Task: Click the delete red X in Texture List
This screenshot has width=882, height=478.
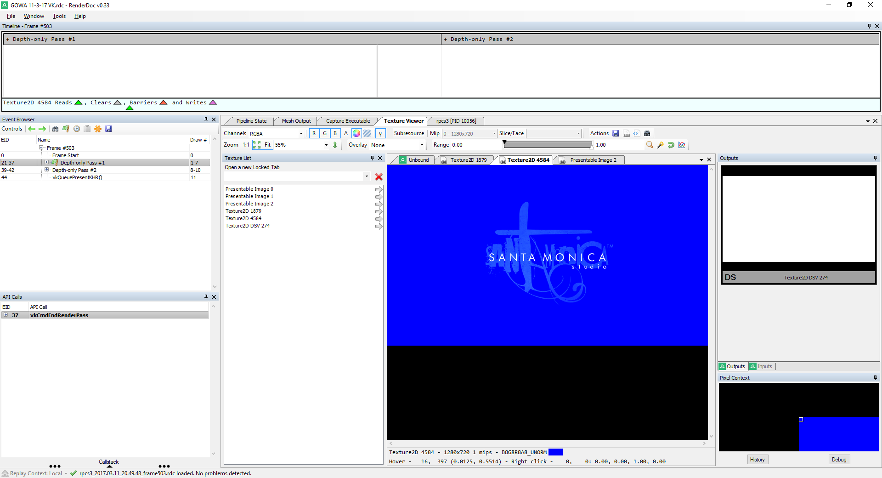Action: coord(379,177)
